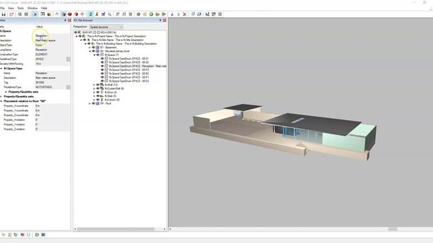433x243 pixels.
Task: Hide the SPACE - Reception item via eye
Action: pyautogui.click(x=102, y=66)
